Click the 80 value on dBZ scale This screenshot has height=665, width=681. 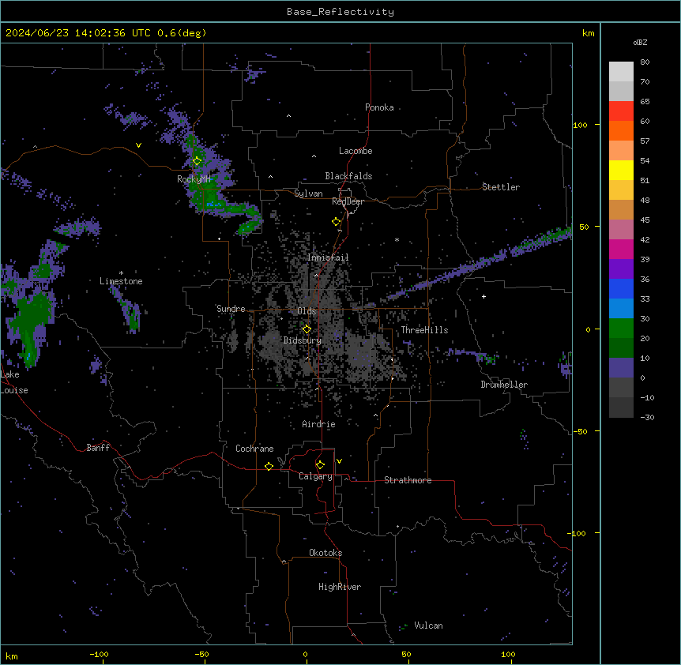[x=645, y=62]
